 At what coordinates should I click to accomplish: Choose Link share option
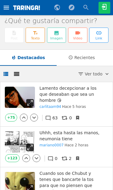pos(99,35)
